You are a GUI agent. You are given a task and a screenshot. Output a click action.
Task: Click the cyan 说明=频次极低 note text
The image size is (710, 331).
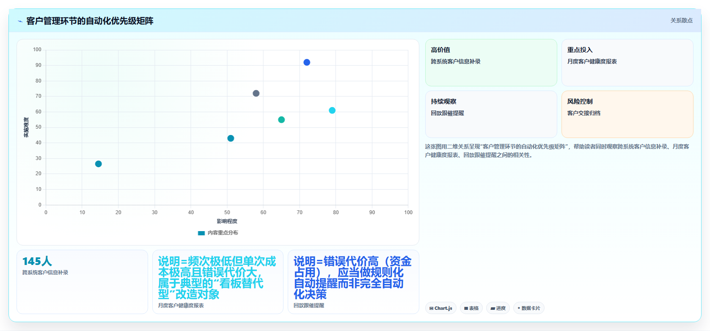click(217, 278)
